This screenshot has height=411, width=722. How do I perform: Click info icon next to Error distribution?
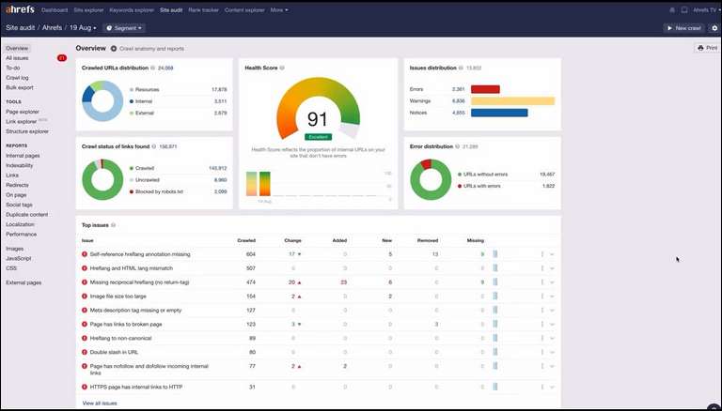[x=457, y=146]
